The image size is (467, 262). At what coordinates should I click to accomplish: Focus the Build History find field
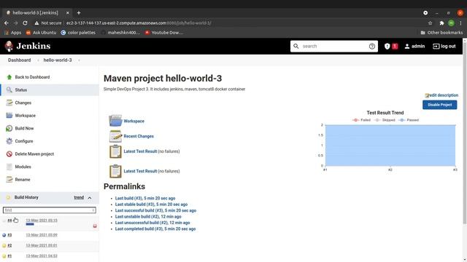[49, 210]
